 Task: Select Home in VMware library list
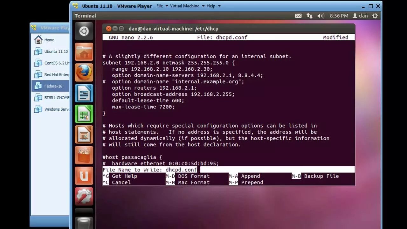(50, 40)
